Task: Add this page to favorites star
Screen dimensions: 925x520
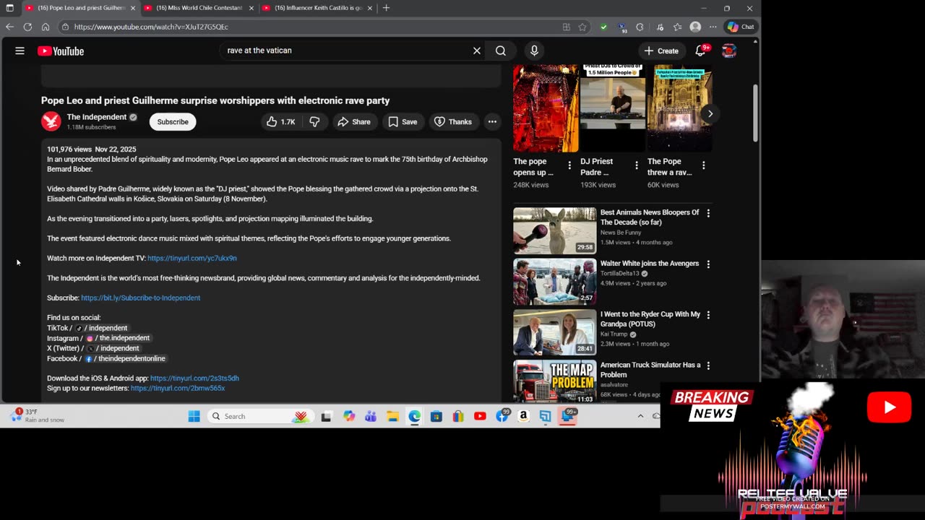Action: point(582,27)
